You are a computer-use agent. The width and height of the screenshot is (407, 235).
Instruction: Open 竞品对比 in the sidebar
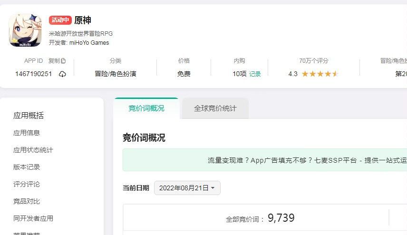click(27, 201)
